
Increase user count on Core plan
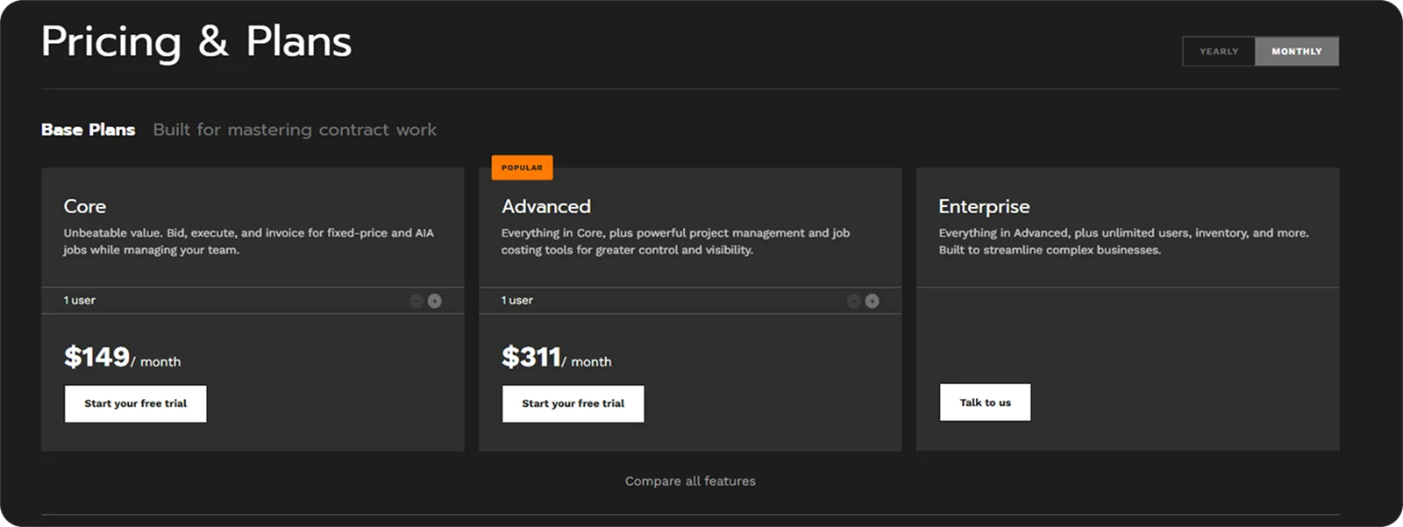[x=434, y=301]
